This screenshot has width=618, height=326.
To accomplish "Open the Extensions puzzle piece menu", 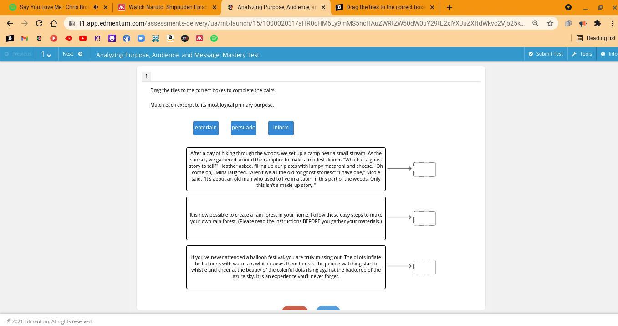I will (598, 23).
